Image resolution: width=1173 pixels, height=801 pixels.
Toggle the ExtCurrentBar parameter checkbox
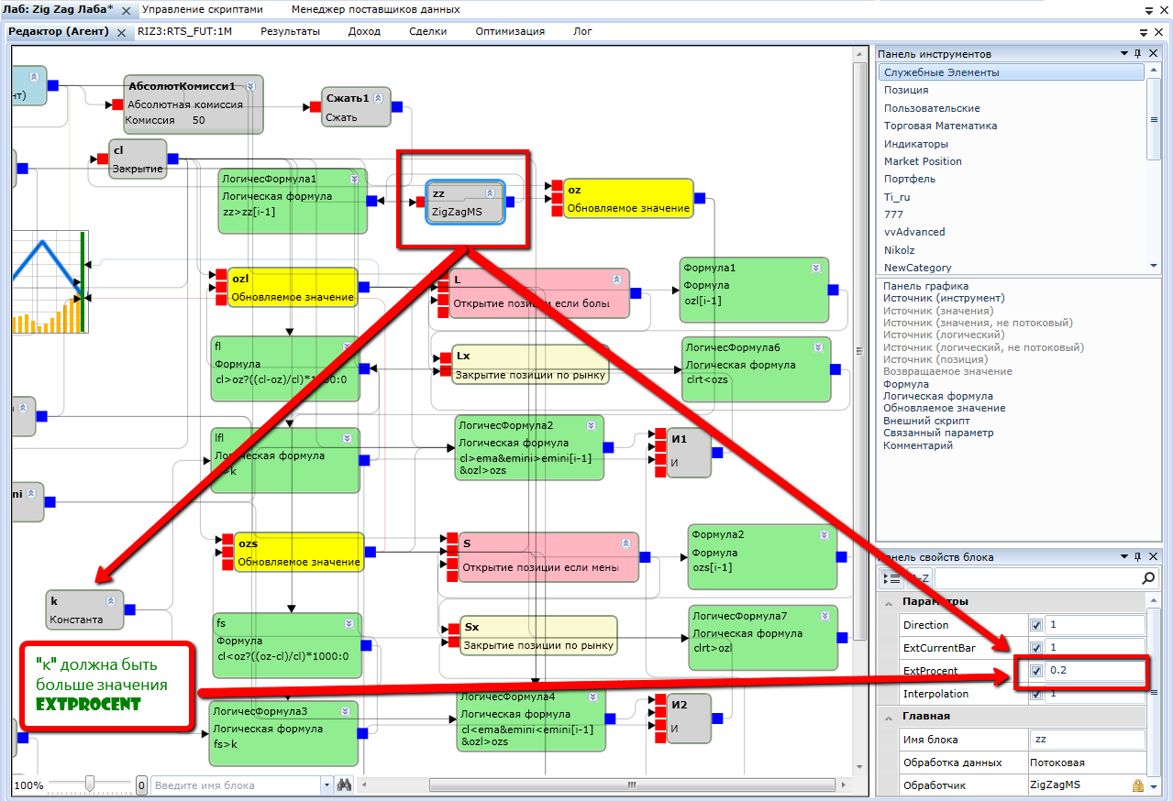[1036, 648]
